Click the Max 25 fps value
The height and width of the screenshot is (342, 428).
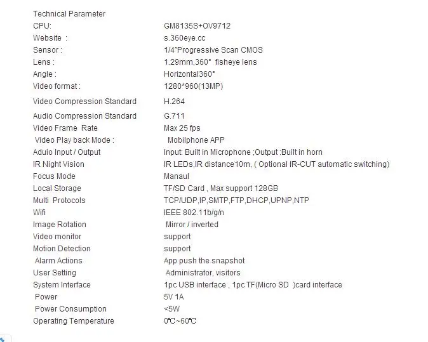182,128
